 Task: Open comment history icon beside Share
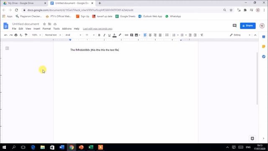pos(234,26)
